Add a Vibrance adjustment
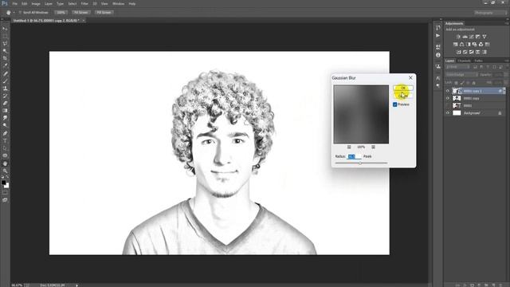Viewport: 510px width, 287px height. click(484, 37)
